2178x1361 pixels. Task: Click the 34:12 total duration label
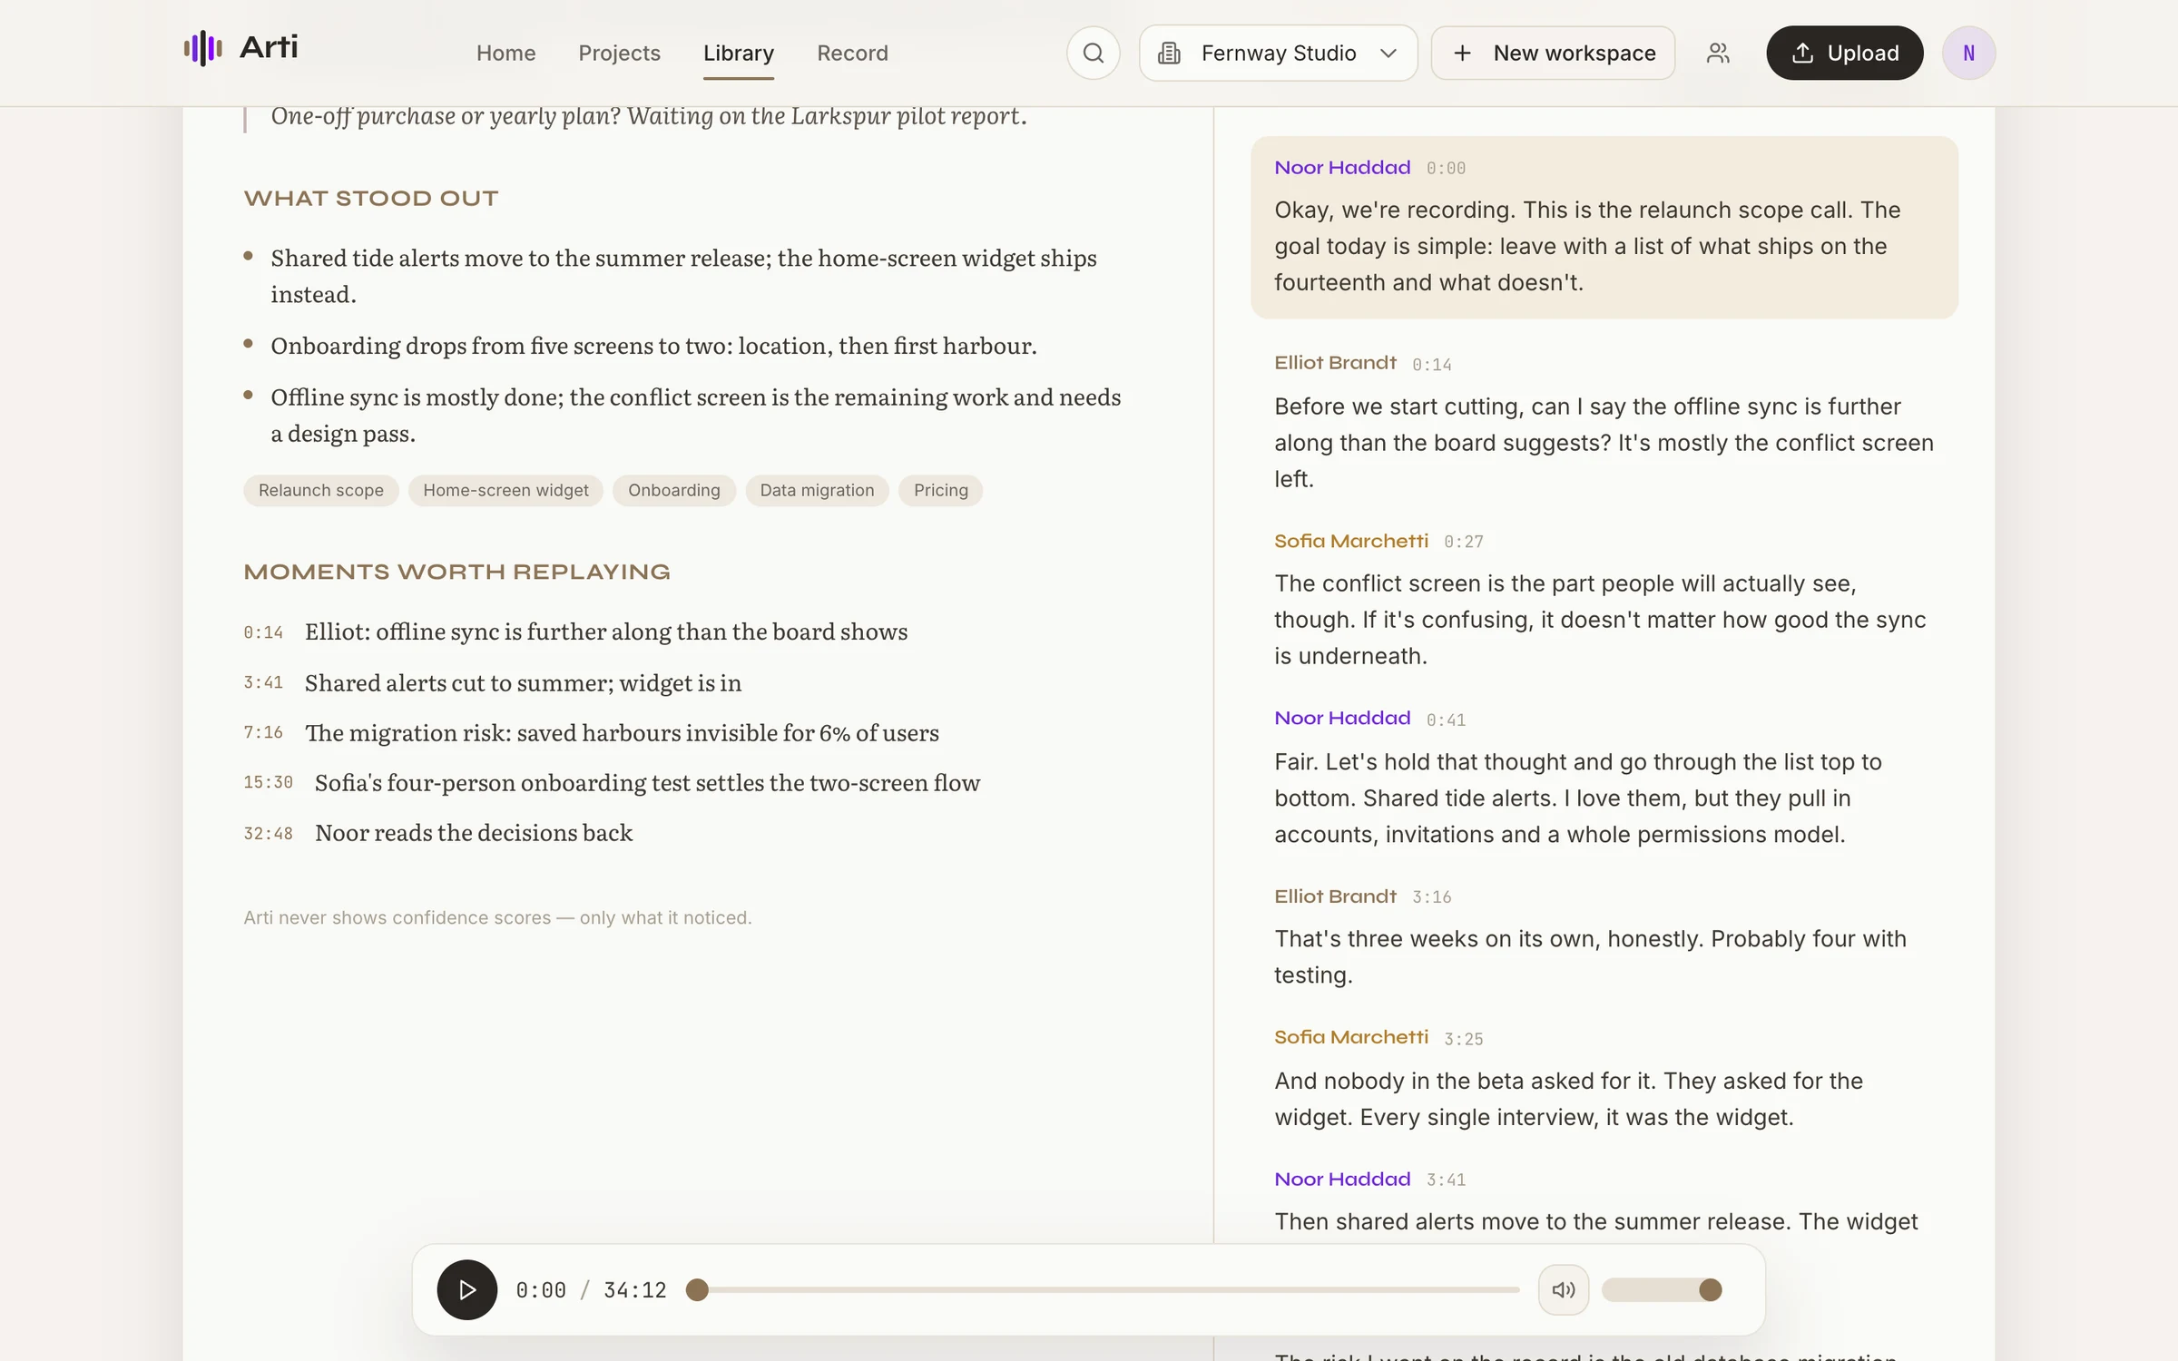click(x=634, y=1290)
